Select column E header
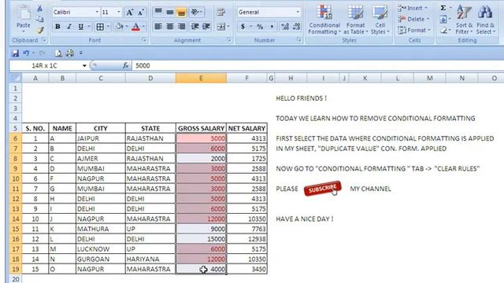This screenshot has width=504, height=283. pyautogui.click(x=201, y=78)
